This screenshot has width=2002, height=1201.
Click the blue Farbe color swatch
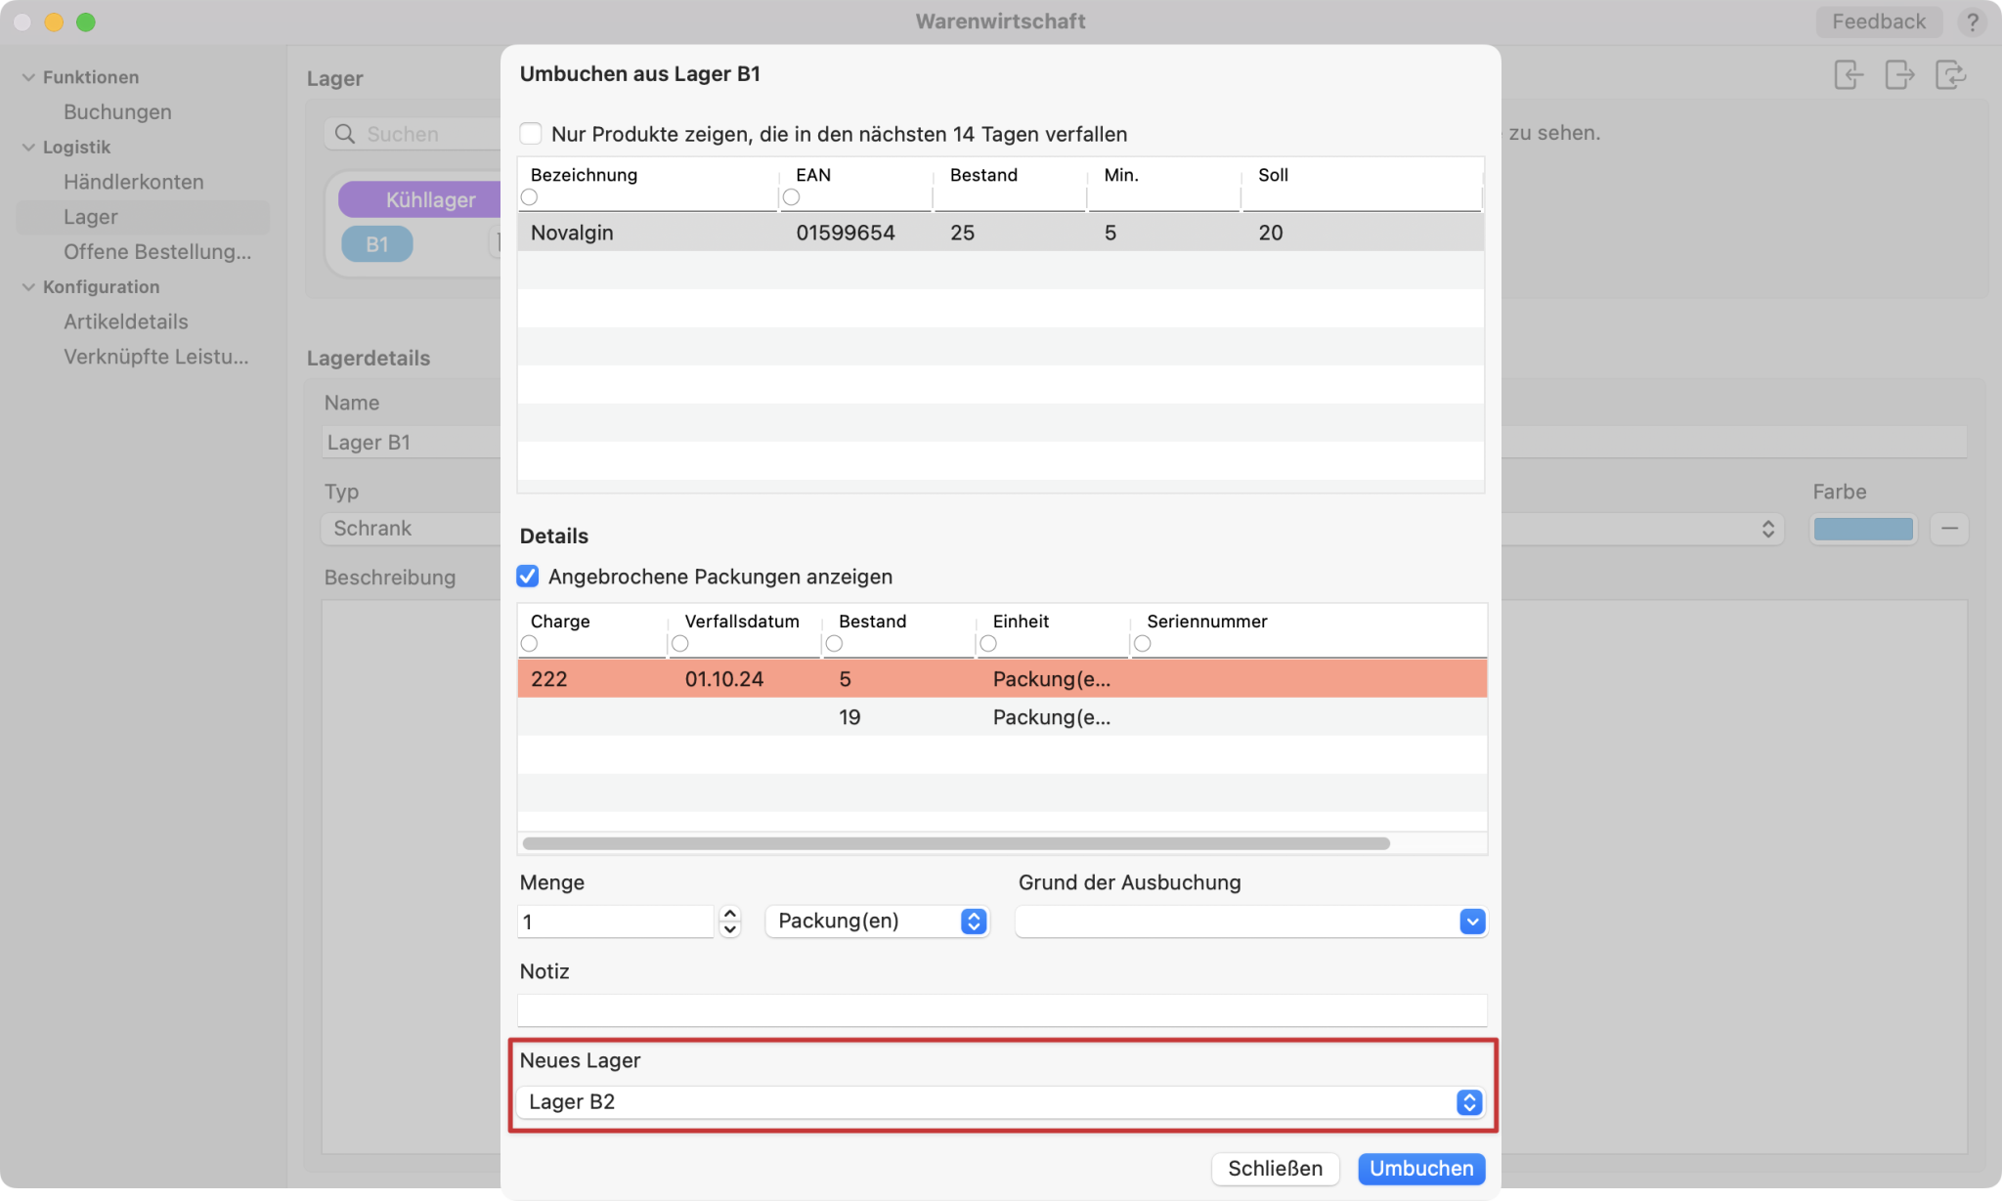point(1863,529)
